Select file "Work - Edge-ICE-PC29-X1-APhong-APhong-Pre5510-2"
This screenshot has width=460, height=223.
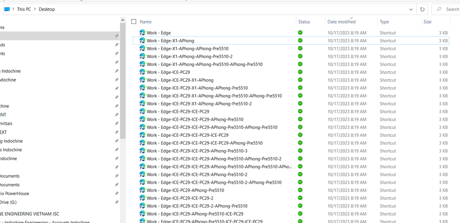[x=199, y=104]
